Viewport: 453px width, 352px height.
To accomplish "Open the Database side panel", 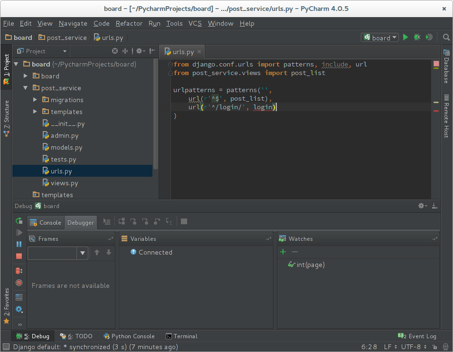I will [x=446, y=66].
